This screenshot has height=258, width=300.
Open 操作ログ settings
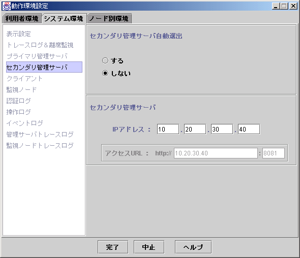18,112
